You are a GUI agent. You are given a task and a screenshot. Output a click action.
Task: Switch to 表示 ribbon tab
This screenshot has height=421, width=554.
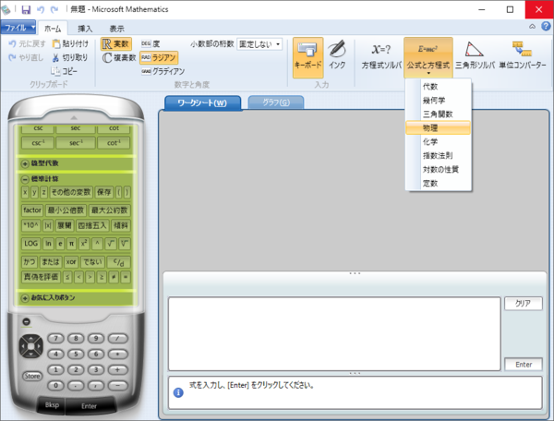pyautogui.click(x=116, y=29)
